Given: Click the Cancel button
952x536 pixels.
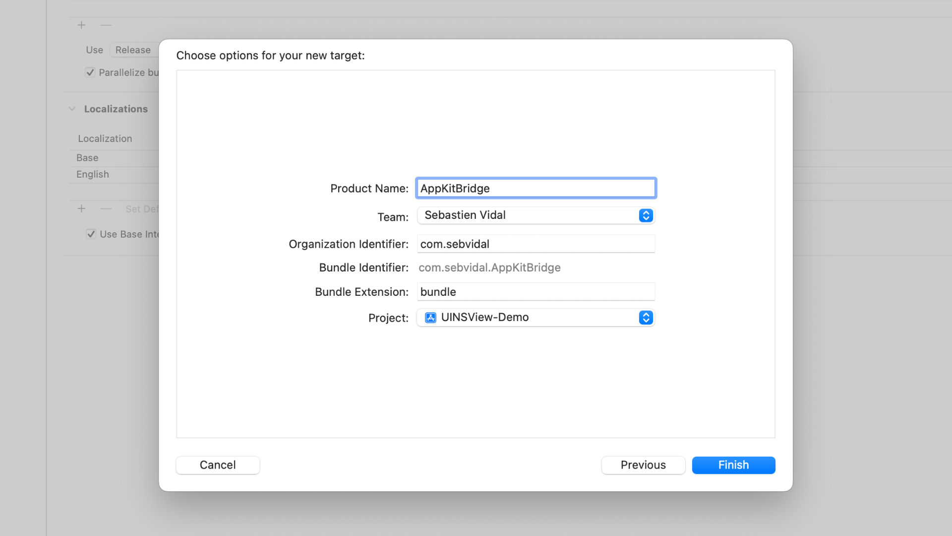Looking at the screenshot, I should (x=218, y=465).
